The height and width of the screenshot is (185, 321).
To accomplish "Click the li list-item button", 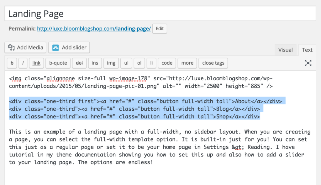I will click(x=151, y=63).
